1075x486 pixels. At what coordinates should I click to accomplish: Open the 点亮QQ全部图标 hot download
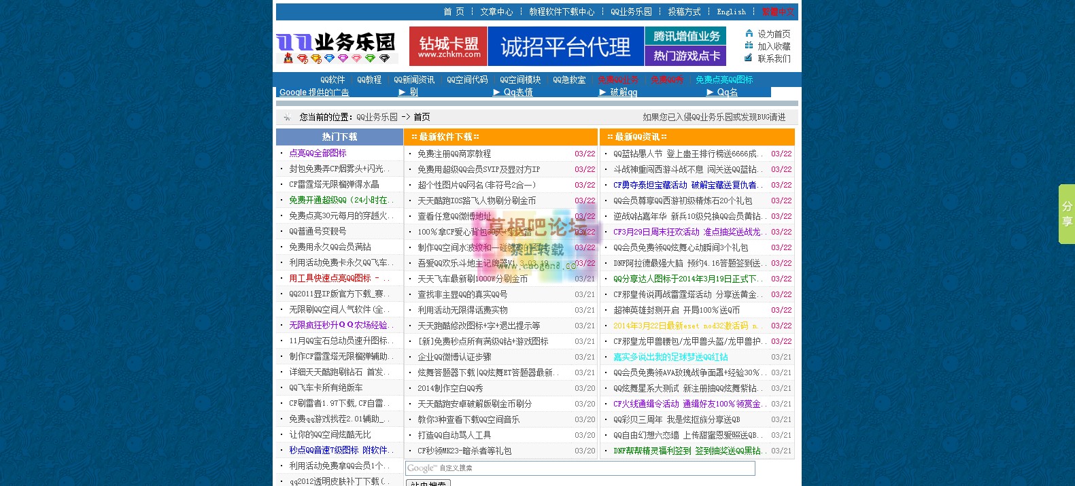(318, 153)
